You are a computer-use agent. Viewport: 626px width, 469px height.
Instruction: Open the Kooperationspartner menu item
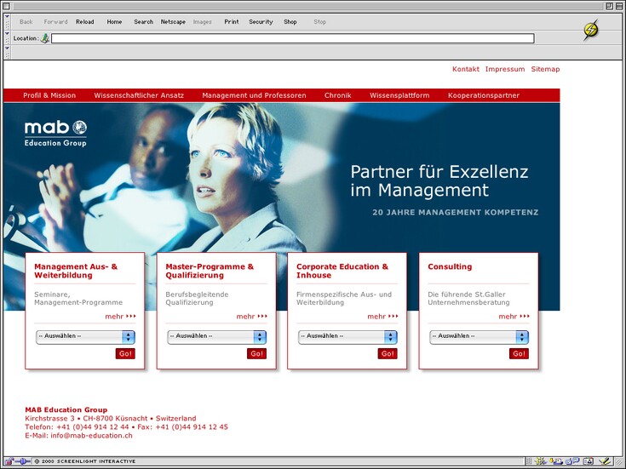click(x=484, y=95)
